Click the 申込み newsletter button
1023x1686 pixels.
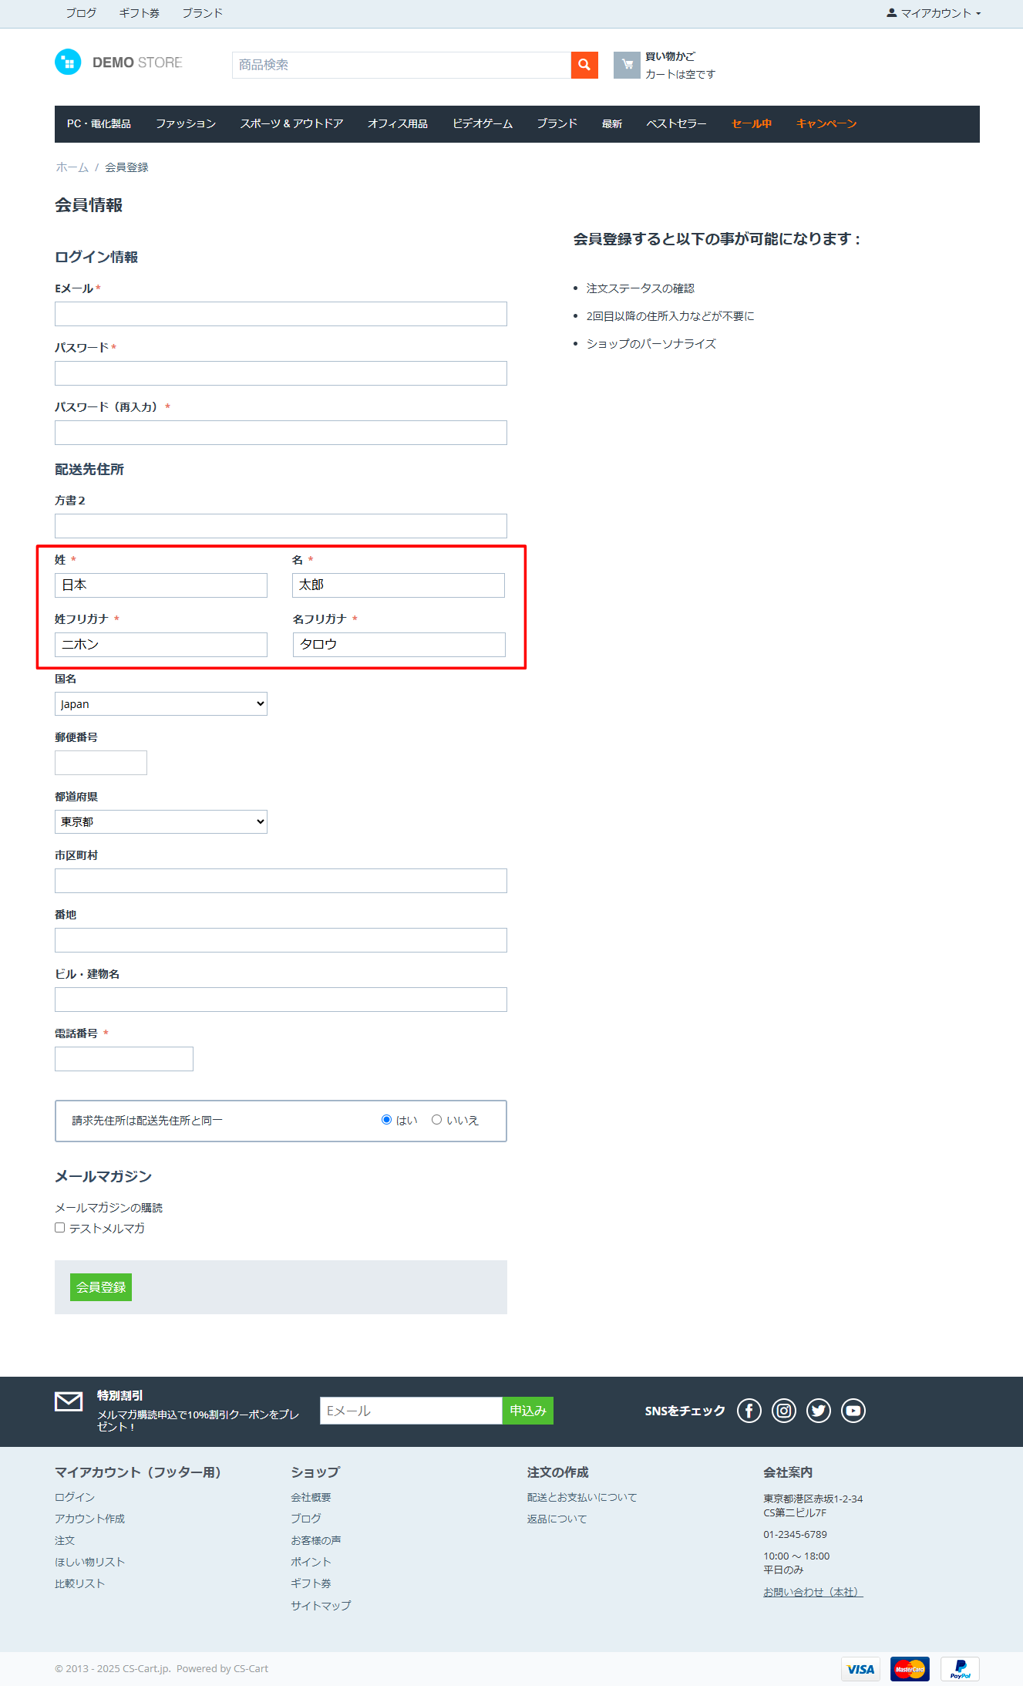[527, 1411]
